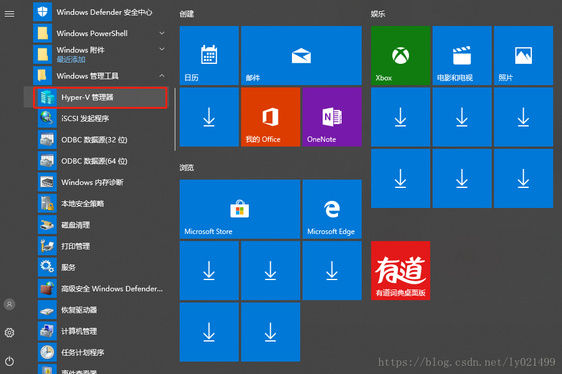
Task: Click the 娱乐 group header
Action: [x=378, y=14]
